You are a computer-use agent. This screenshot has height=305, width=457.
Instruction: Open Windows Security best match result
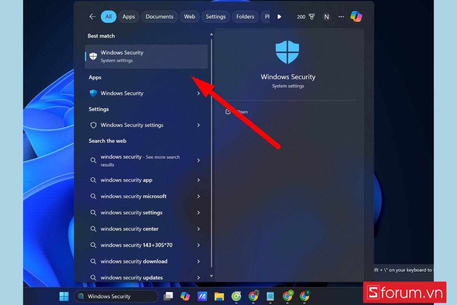(x=146, y=56)
